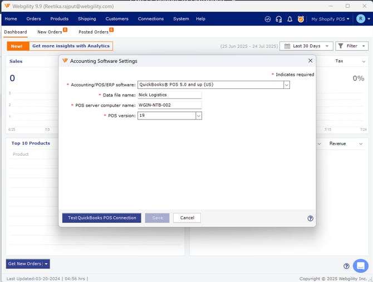Open the Last 30 Days date range
This screenshot has height=282, width=373.
tap(306, 46)
